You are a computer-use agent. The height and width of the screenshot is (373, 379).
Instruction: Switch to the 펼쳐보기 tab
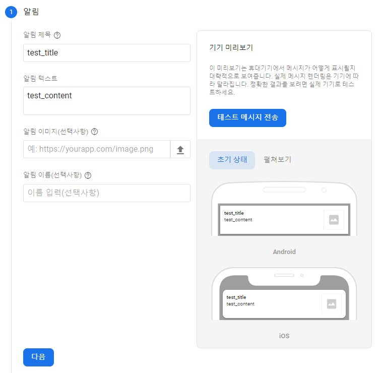coord(277,160)
